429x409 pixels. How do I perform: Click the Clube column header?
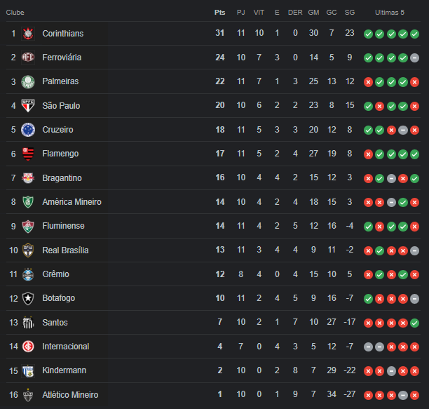click(x=15, y=13)
